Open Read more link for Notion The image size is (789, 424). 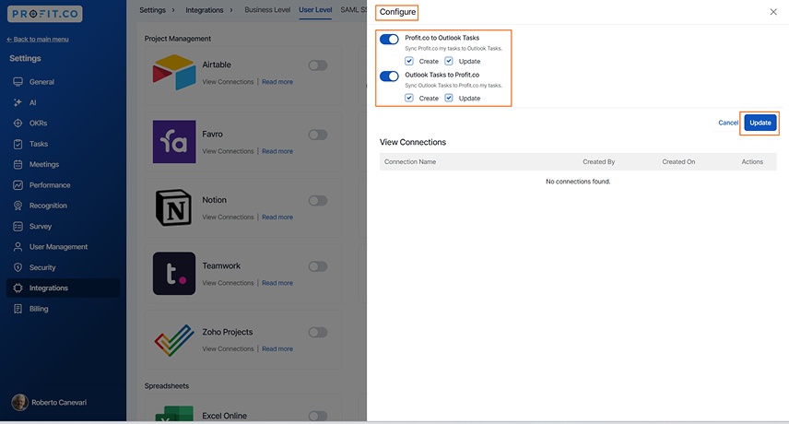pos(277,218)
